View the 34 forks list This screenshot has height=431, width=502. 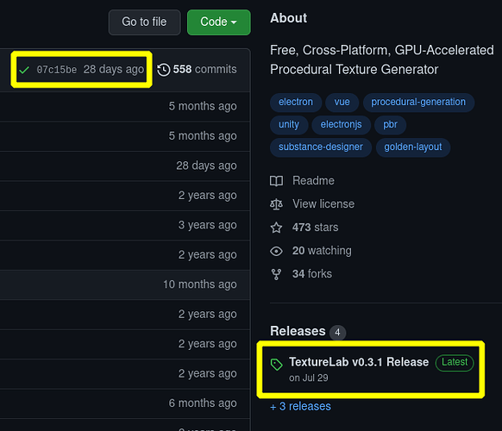pyautogui.click(x=312, y=274)
